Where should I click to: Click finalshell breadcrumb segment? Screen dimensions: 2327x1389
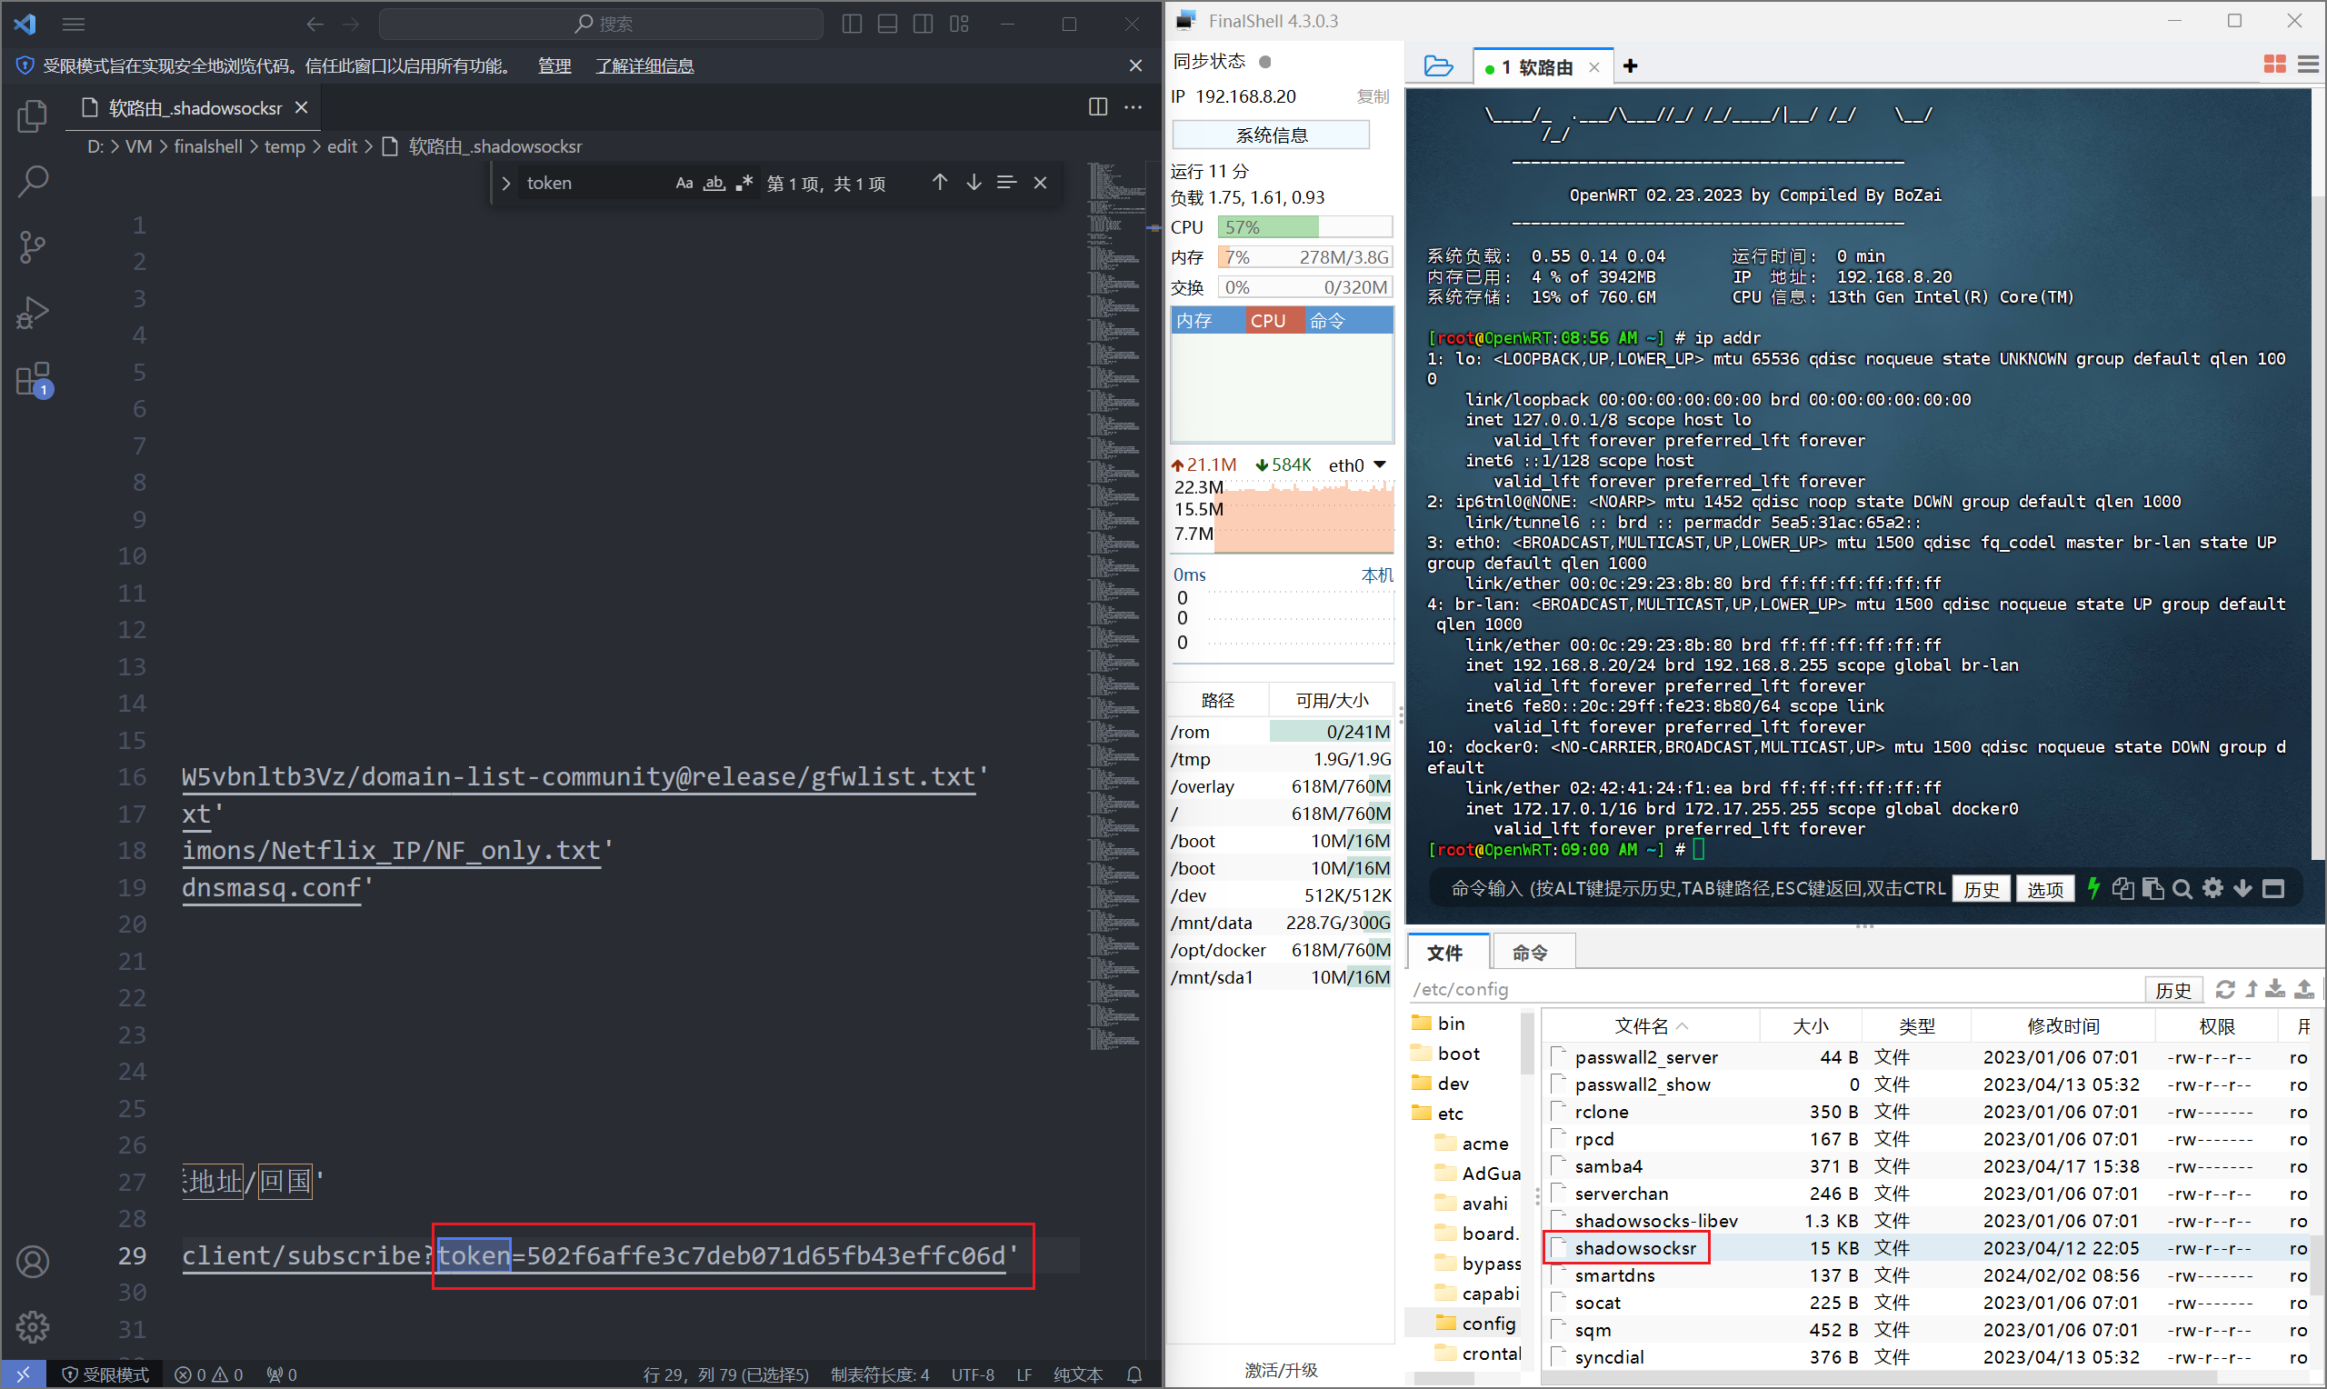(x=208, y=146)
